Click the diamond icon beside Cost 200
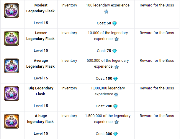 [x=115, y=106]
